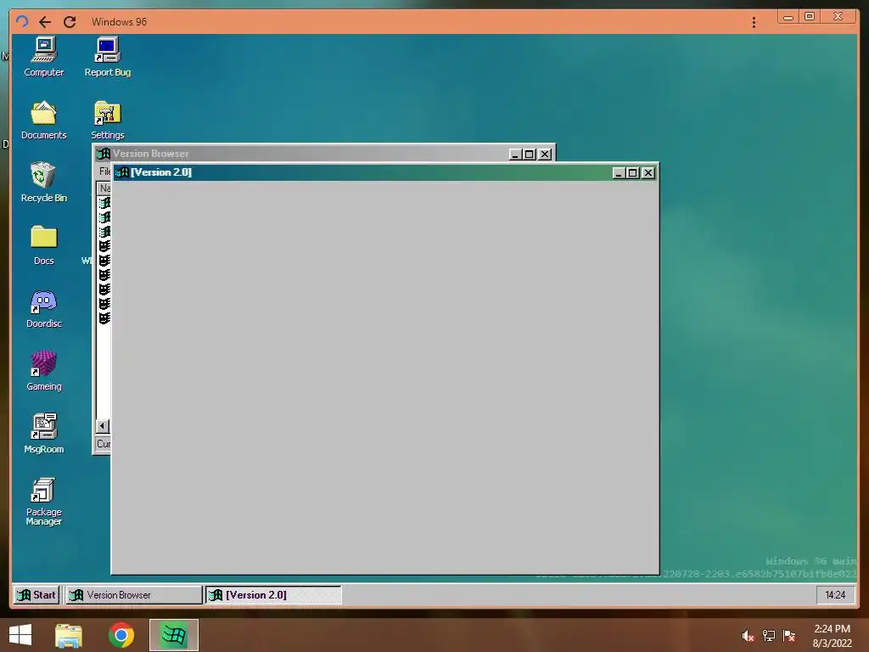
Task: Click left scroll arrow in Version Browser
Action: coord(103,426)
